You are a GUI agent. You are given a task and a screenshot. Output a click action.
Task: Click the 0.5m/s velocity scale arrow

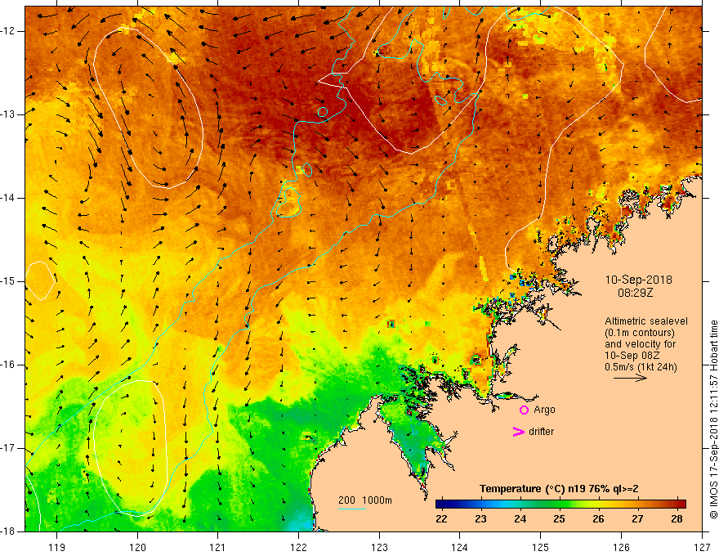click(x=630, y=378)
